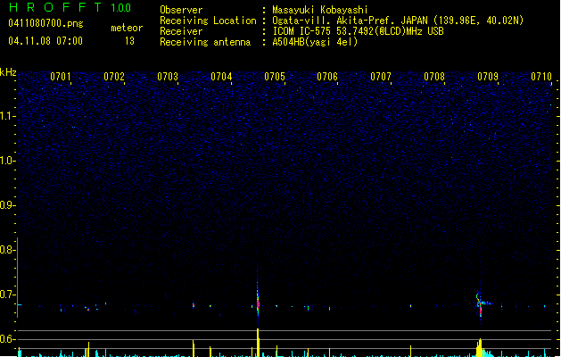Image resolution: width=561 pixels, height=357 pixels.
Task: Click the 0702 time marker
Action: (114, 77)
